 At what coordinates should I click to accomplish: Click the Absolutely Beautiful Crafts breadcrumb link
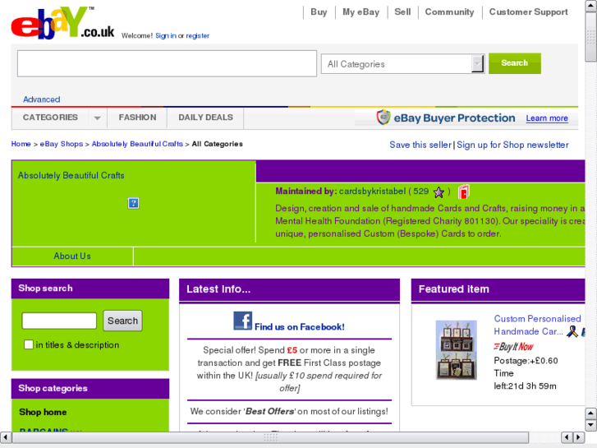coord(137,144)
